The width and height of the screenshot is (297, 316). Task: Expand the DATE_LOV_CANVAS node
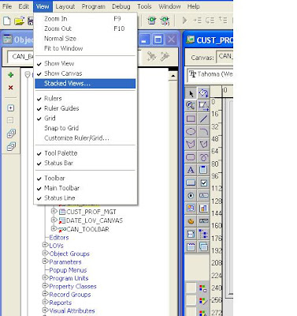(x=54, y=220)
